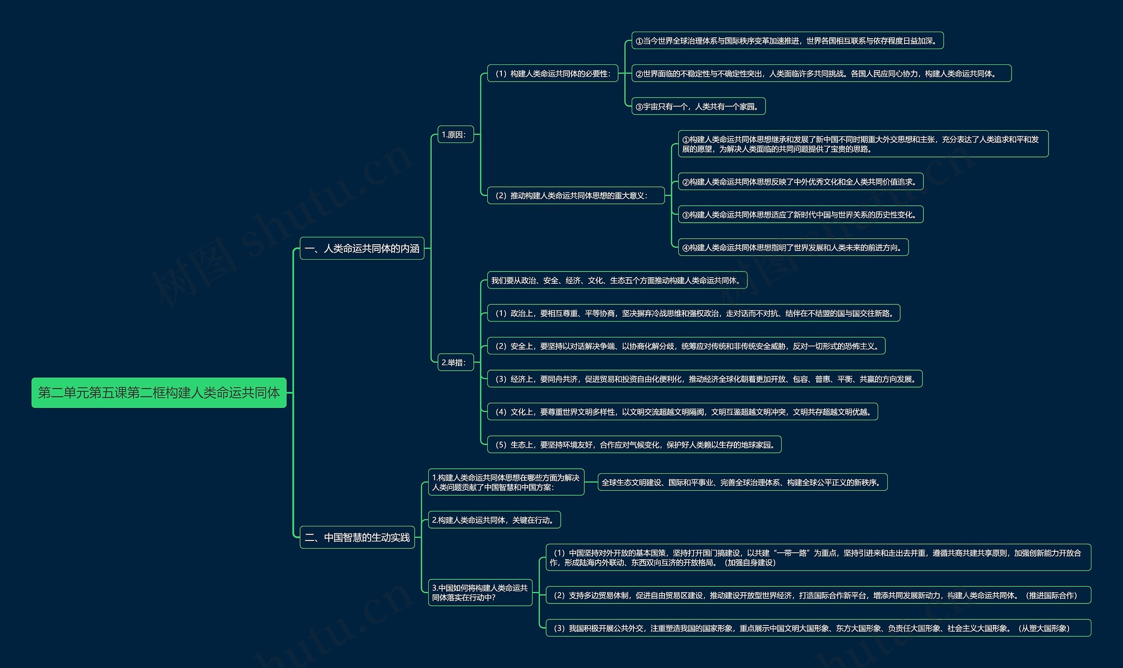
Task: Select node 一、人类命运共同体的内涵
Action: (362, 248)
